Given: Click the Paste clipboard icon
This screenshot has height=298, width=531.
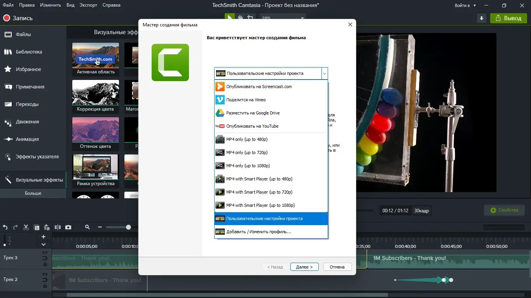Looking at the screenshot, I should [x=47, y=227].
